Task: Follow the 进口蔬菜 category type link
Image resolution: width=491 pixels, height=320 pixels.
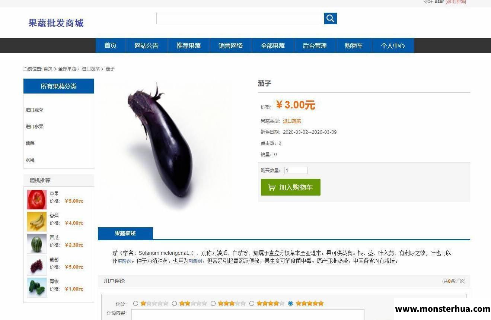Action: tap(292, 121)
